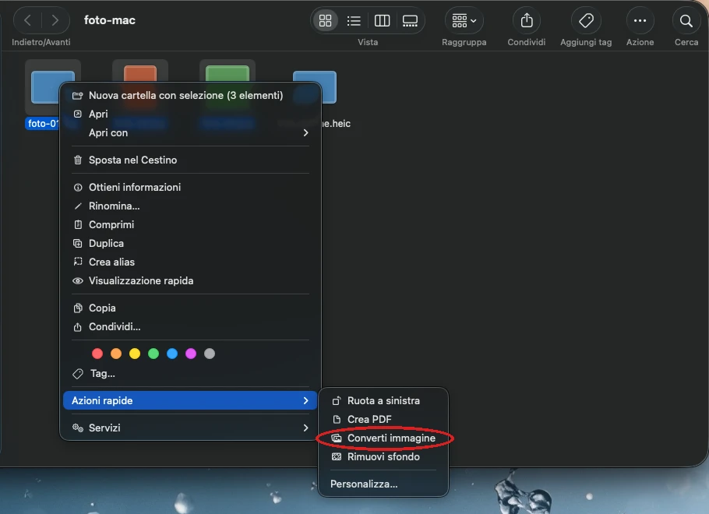This screenshot has height=514, width=709.
Task: Apply the yellow tag color
Action: (x=135, y=354)
